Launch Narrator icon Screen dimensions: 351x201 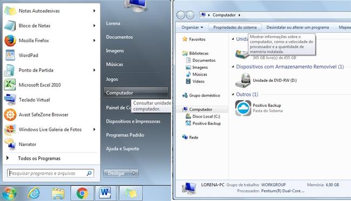[10, 144]
